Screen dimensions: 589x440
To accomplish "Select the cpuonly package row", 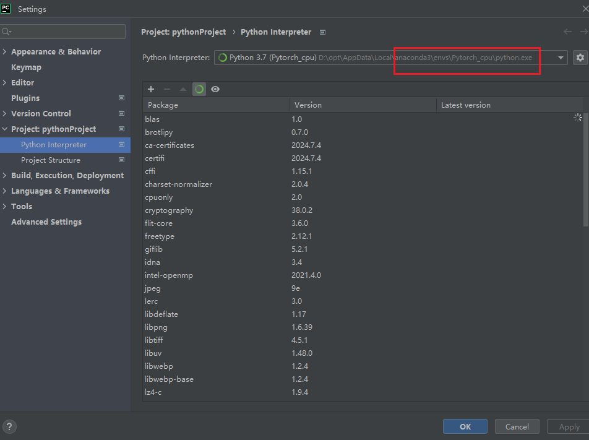I will [363, 197].
